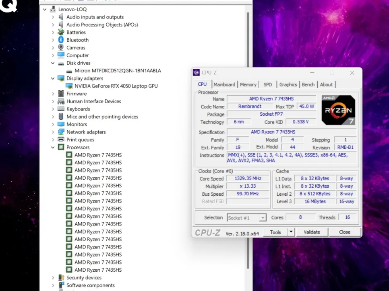Collapse the Display adapters node
Viewport: 389px width, 291px height.
pyautogui.click(x=53, y=78)
